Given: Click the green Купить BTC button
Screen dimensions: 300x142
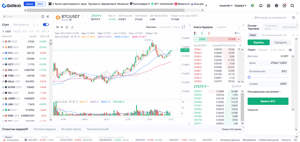Looking at the screenshot, I should click(268, 101).
